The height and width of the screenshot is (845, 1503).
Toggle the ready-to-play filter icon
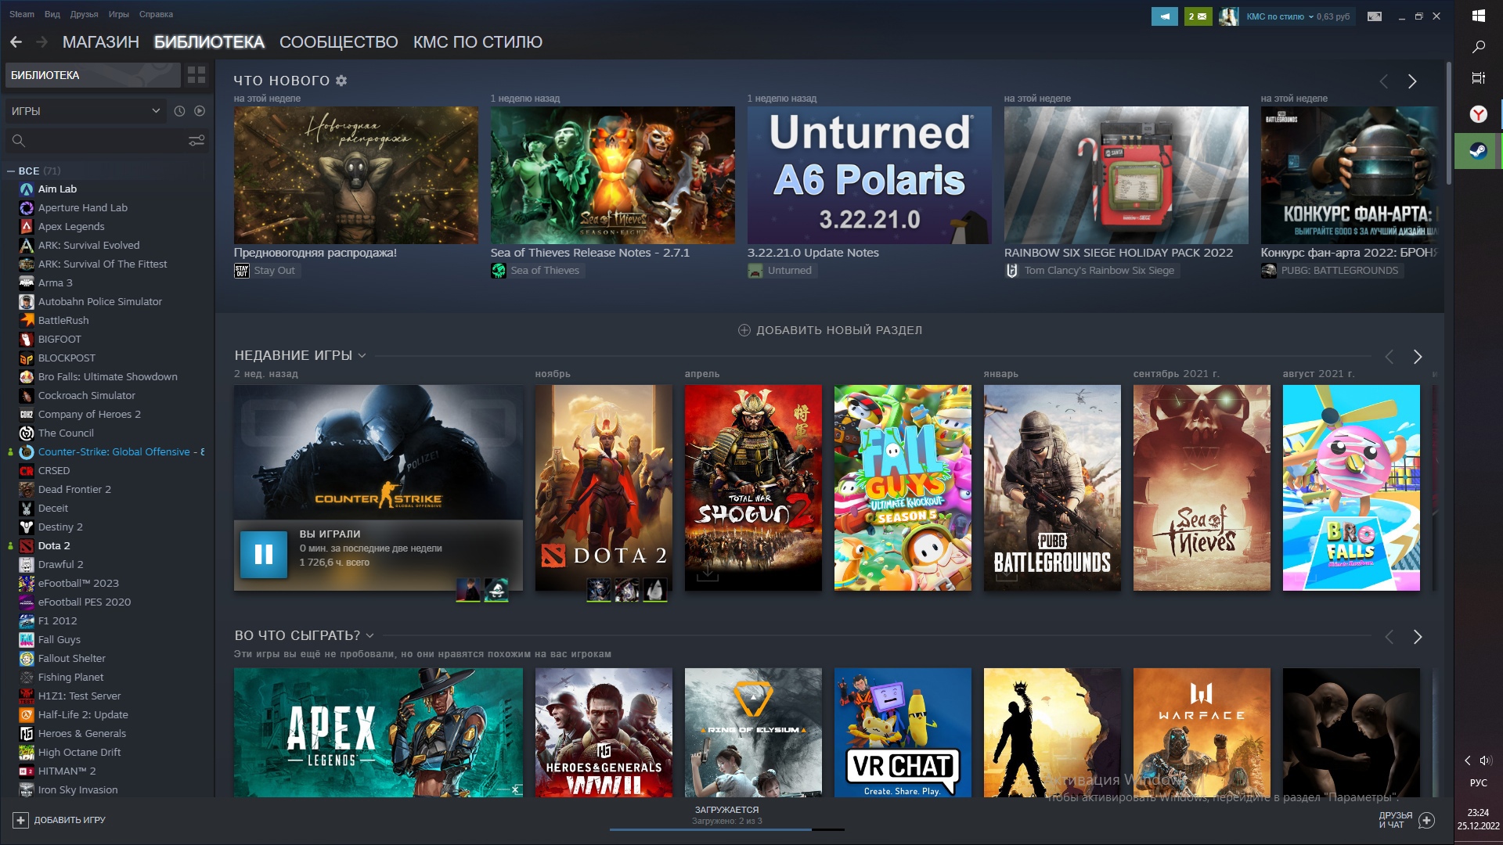[x=200, y=111]
